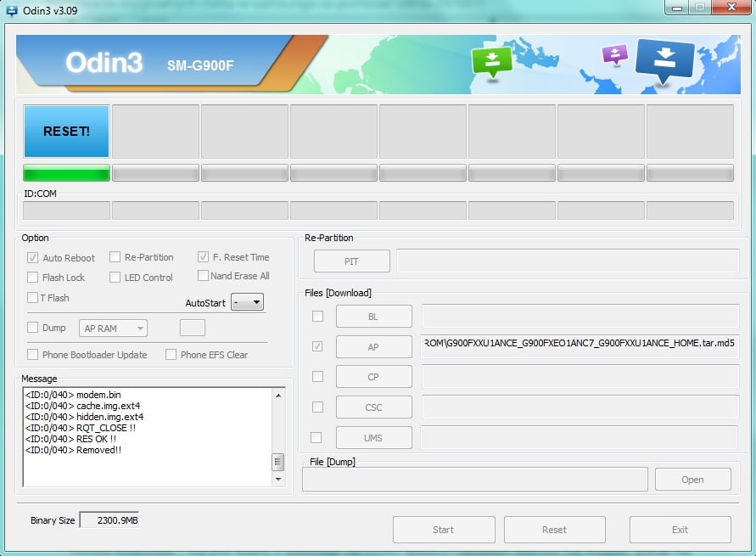Click the BL file path field
The width and height of the screenshot is (756, 556).
580,316
